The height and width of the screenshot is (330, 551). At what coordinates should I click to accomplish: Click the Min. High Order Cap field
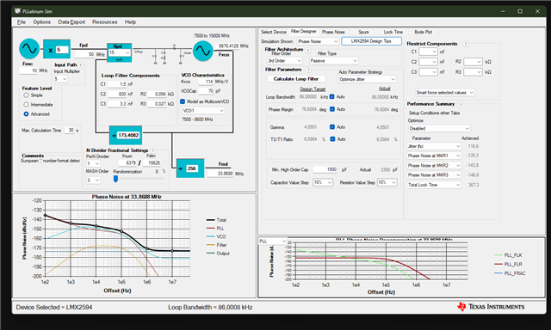click(325, 169)
